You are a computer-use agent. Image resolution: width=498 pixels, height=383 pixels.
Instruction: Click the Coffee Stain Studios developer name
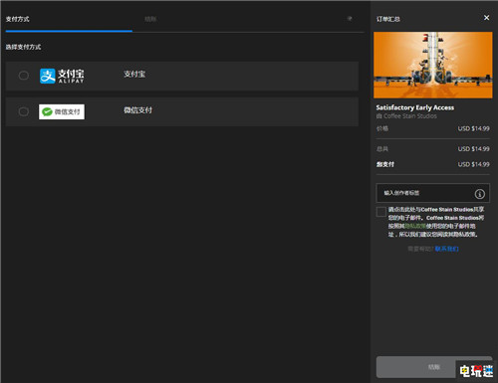click(410, 116)
